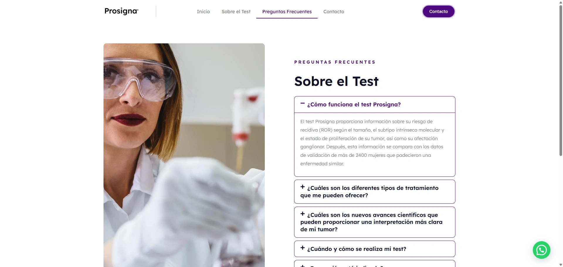Select the Preguntas Frecuentes nav tab
This screenshot has width=563, height=267.
(287, 12)
